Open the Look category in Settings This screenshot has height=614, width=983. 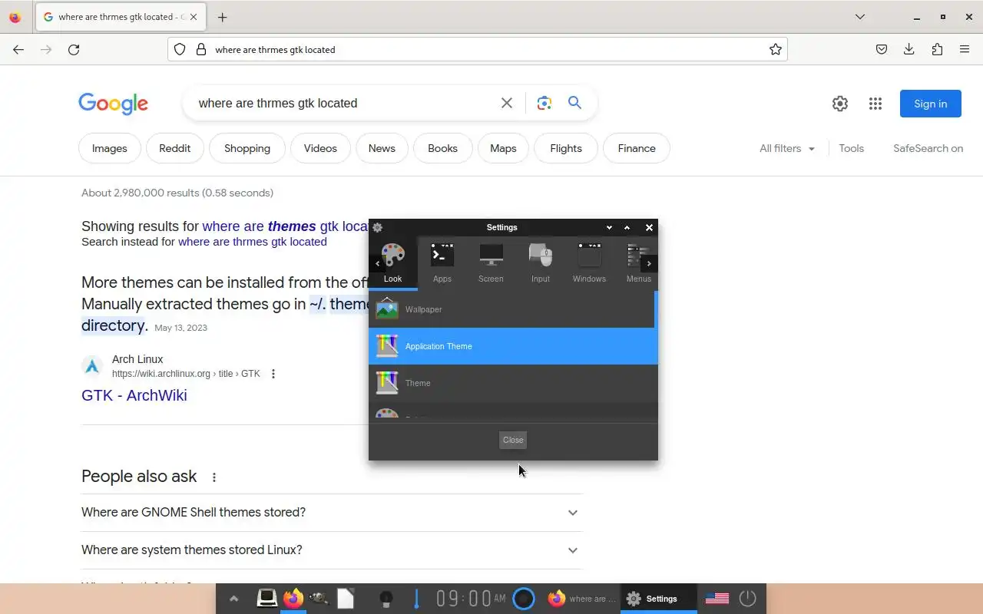392,263
